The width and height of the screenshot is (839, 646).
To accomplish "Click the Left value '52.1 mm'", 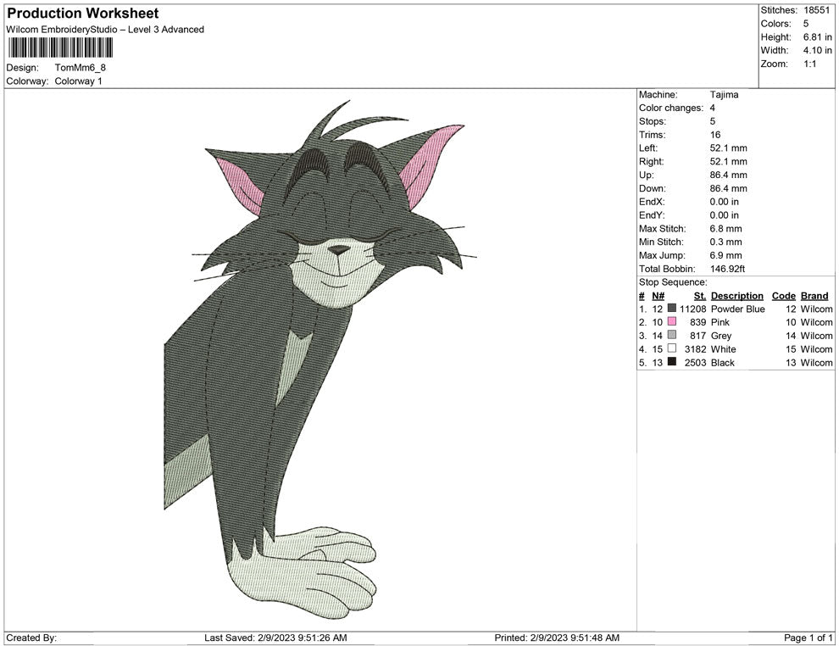I will tap(728, 148).
